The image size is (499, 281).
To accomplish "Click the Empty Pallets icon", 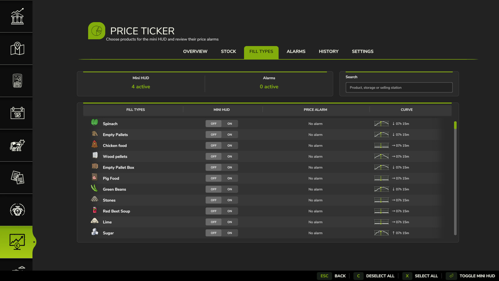I will tap(94, 134).
